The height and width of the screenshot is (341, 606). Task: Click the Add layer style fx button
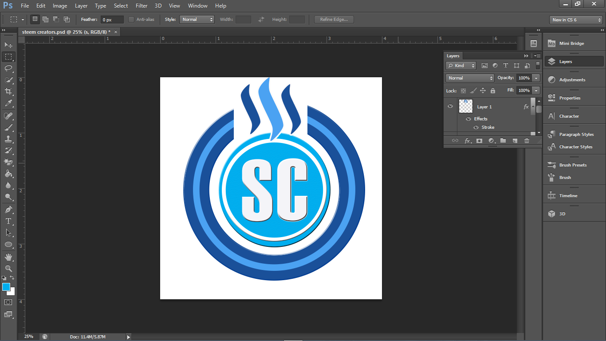click(467, 141)
